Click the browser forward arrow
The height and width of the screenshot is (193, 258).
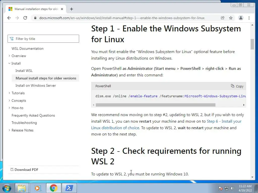pyautogui.click(x=17, y=18)
